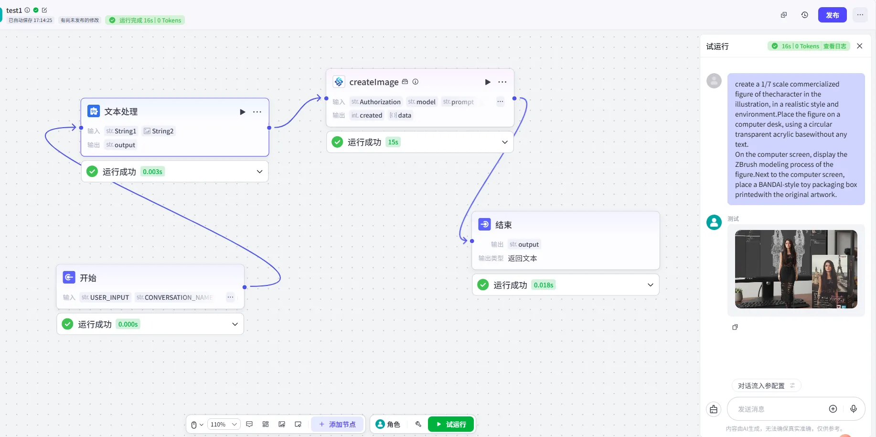Viewport: 876px width, 437px height.
Task: Click the 添加节点 add node button
Action: [337, 425]
